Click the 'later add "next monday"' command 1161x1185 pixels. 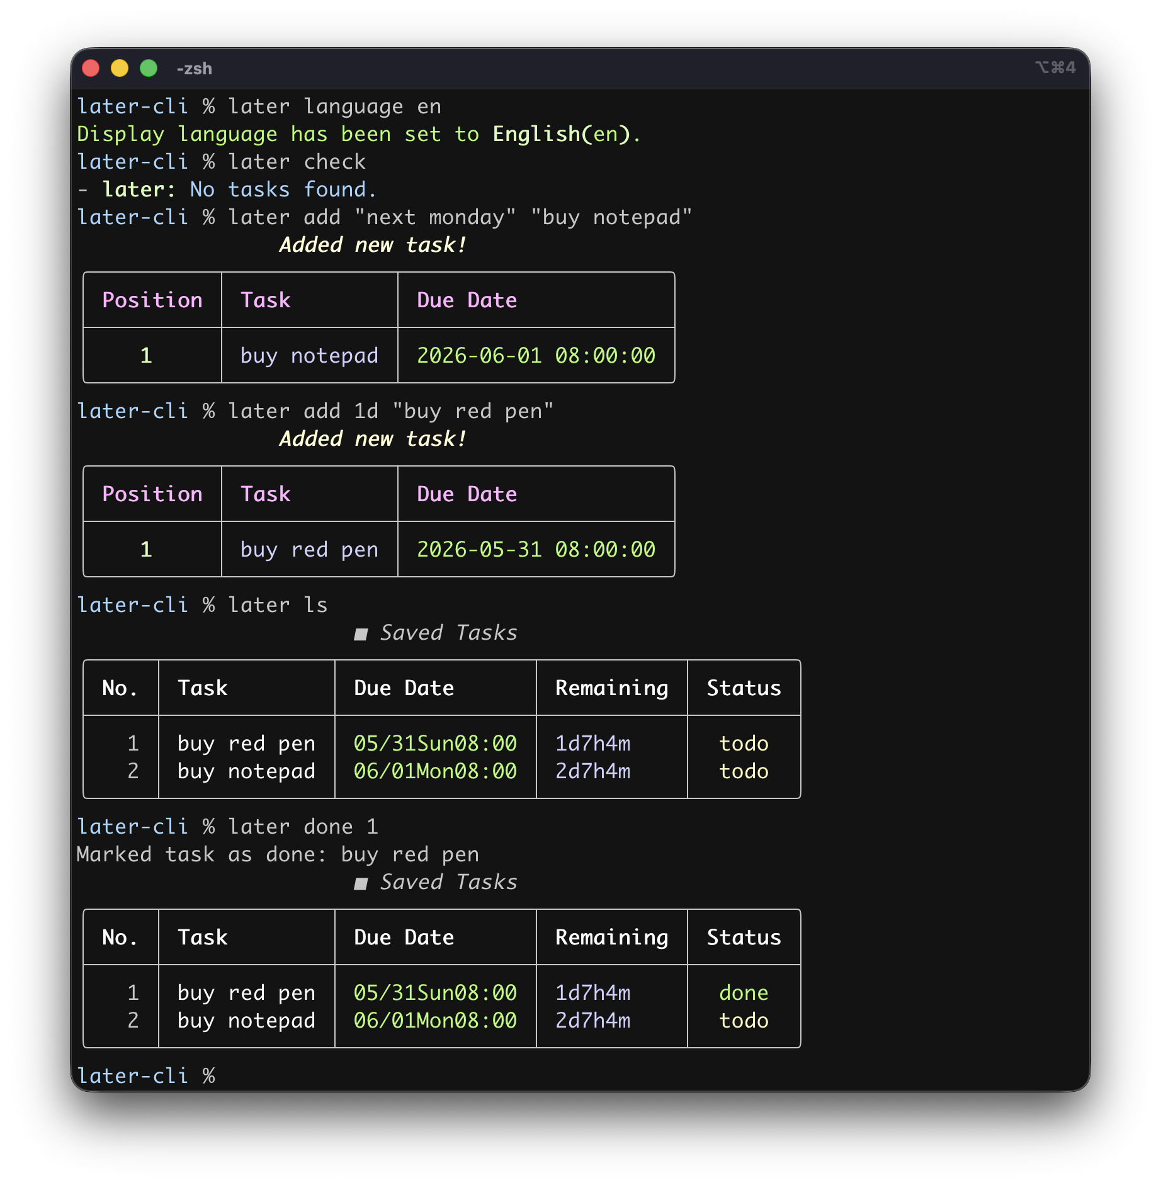click(x=385, y=217)
